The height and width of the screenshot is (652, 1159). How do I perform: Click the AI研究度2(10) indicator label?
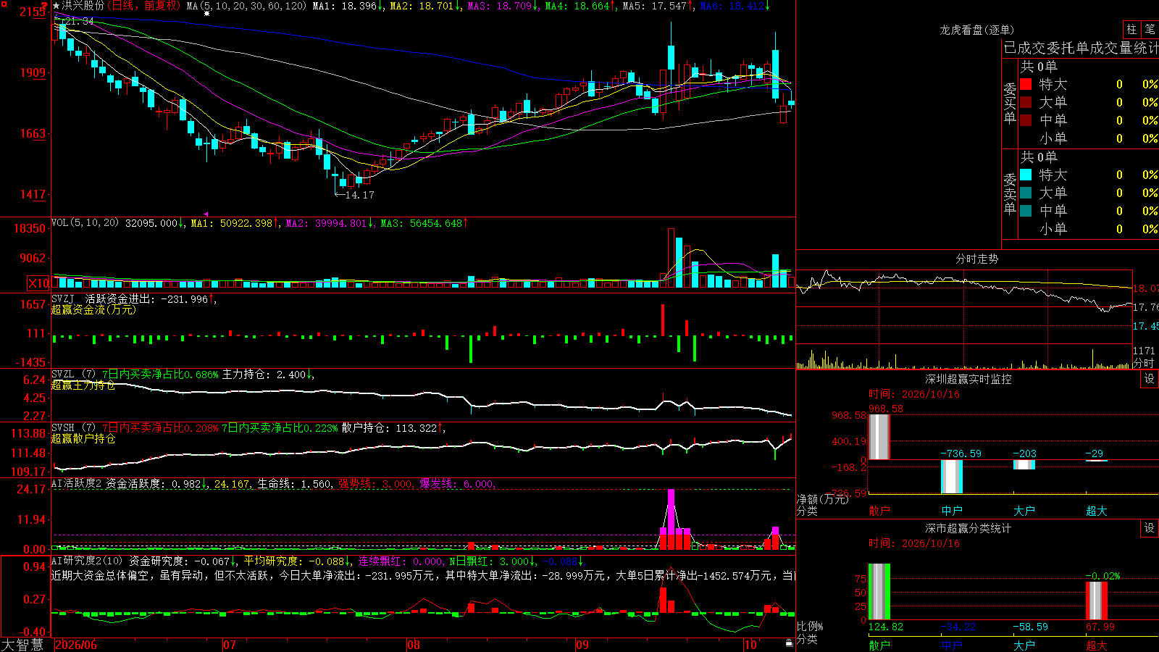pos(88,561)
